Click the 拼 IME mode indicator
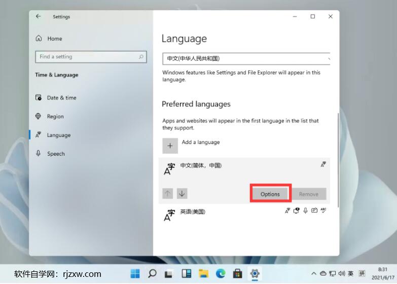This screenshot has width=397, height=284. 362,273
